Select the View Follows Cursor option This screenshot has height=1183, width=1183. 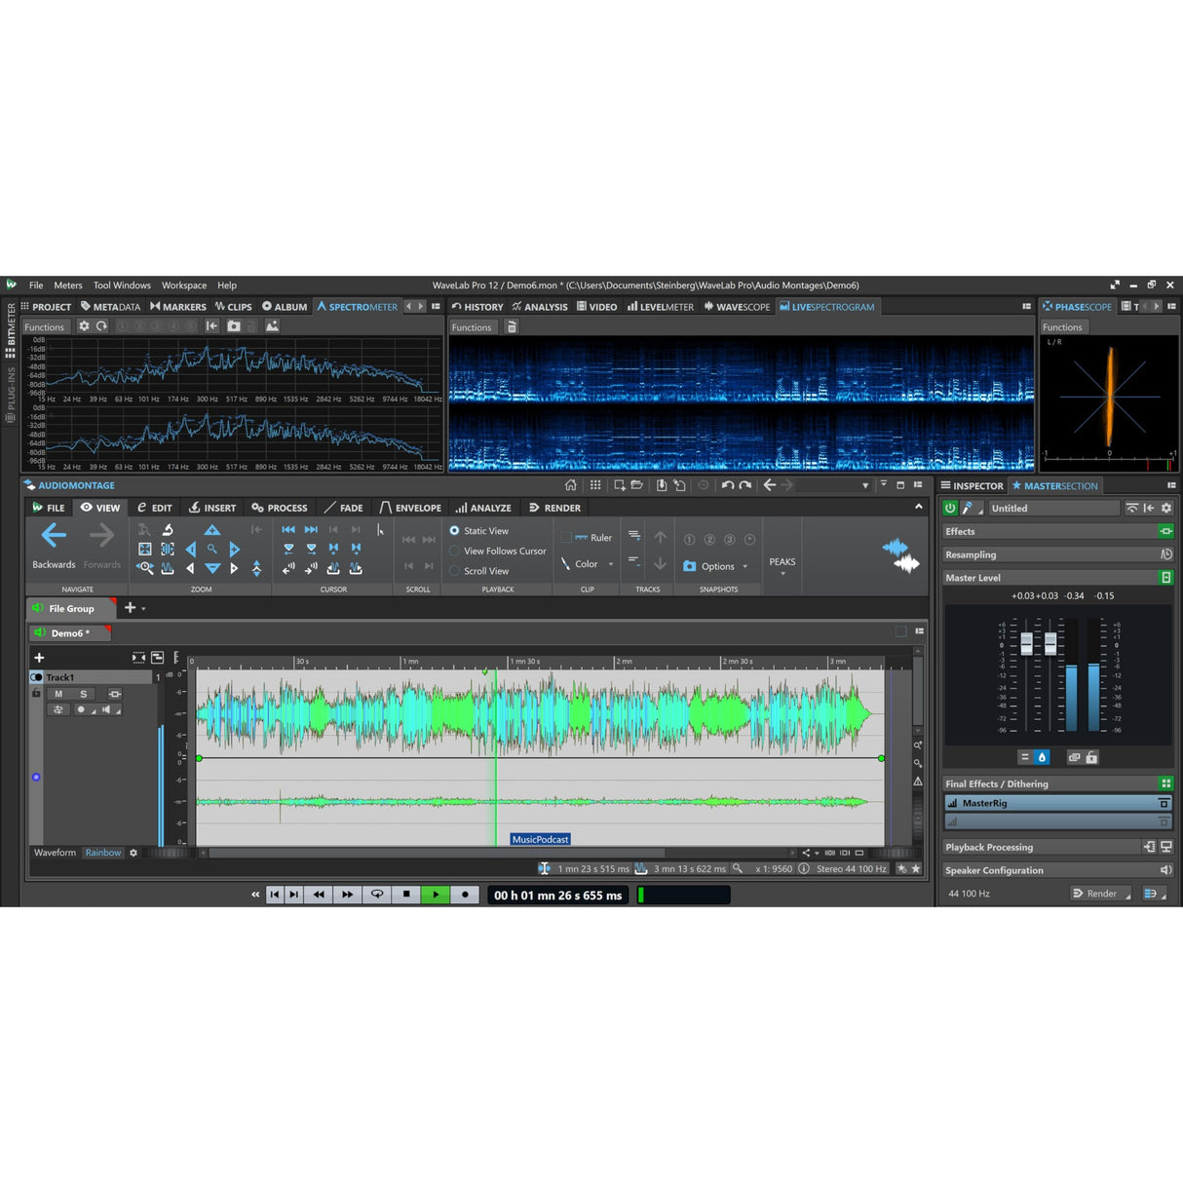tap(454, 551)
